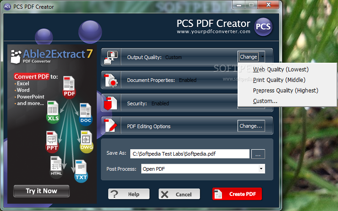338x211 pixels.
Task: Open the www.yourpdfconverter.com link
Action: (x=213, y=32)
